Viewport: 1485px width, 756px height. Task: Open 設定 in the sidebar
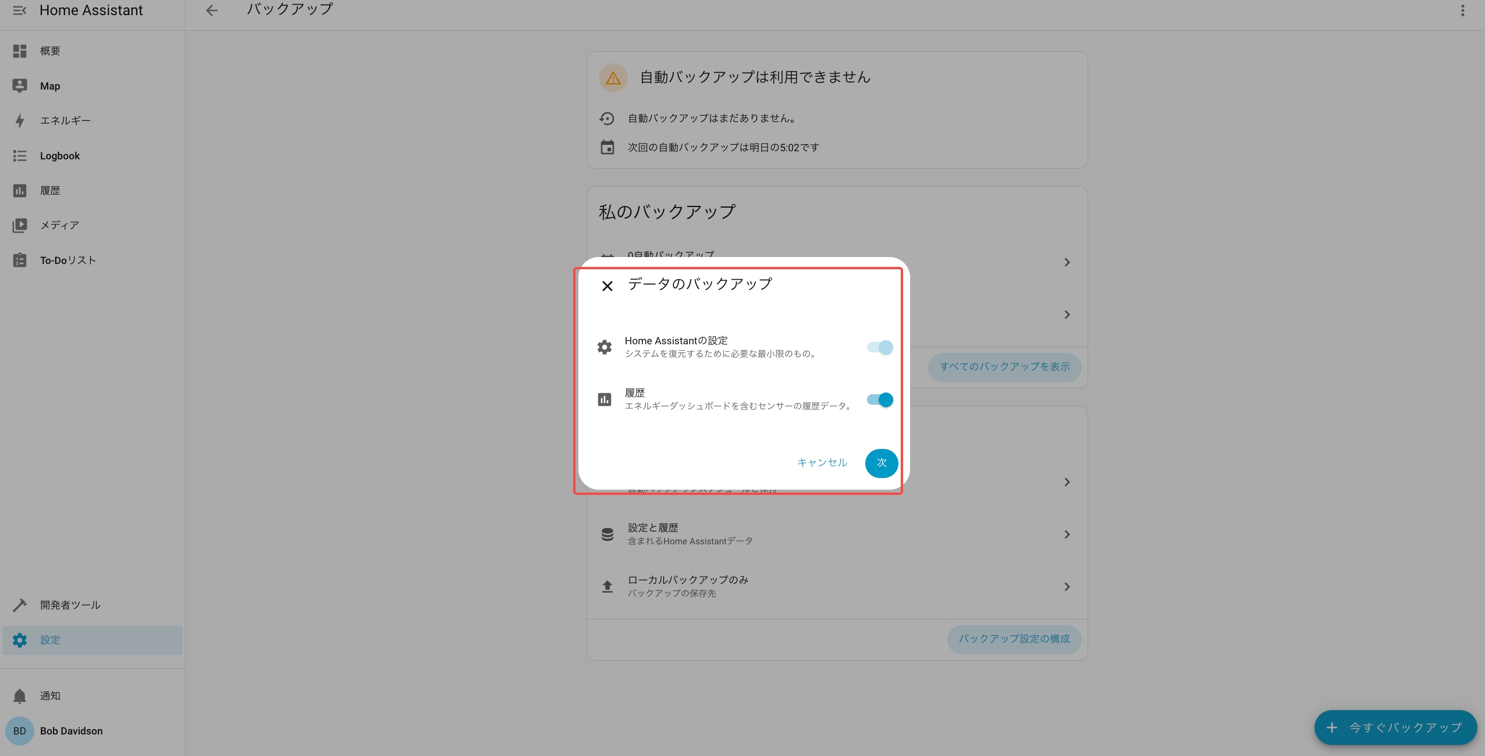(x=93, y=640)
